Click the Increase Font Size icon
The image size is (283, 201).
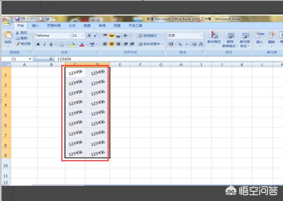pos(89,35)
